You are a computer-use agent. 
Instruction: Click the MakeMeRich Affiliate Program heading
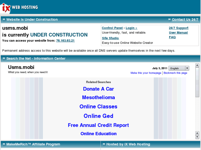(x=33, y=144)
